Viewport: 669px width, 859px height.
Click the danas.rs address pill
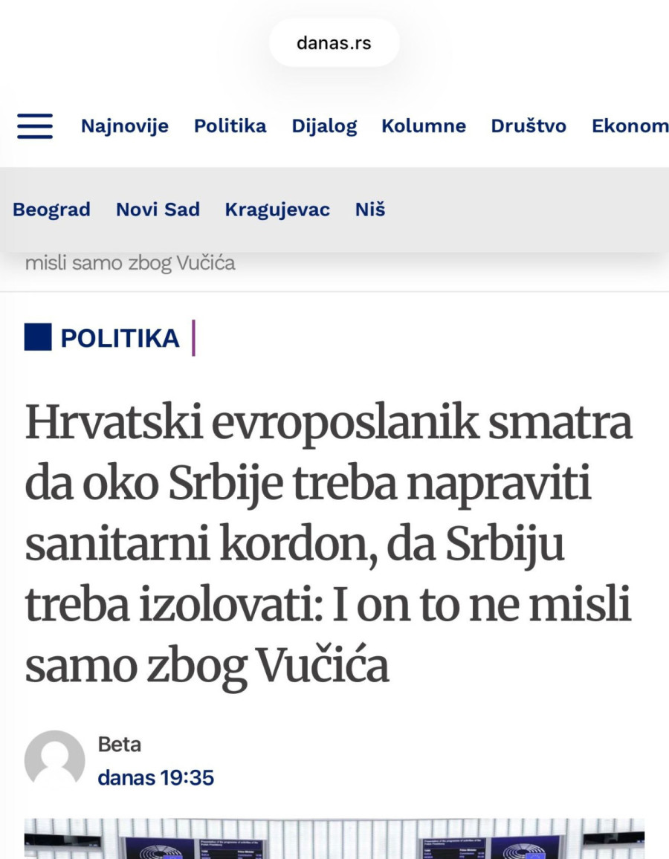tap(334, 42)
